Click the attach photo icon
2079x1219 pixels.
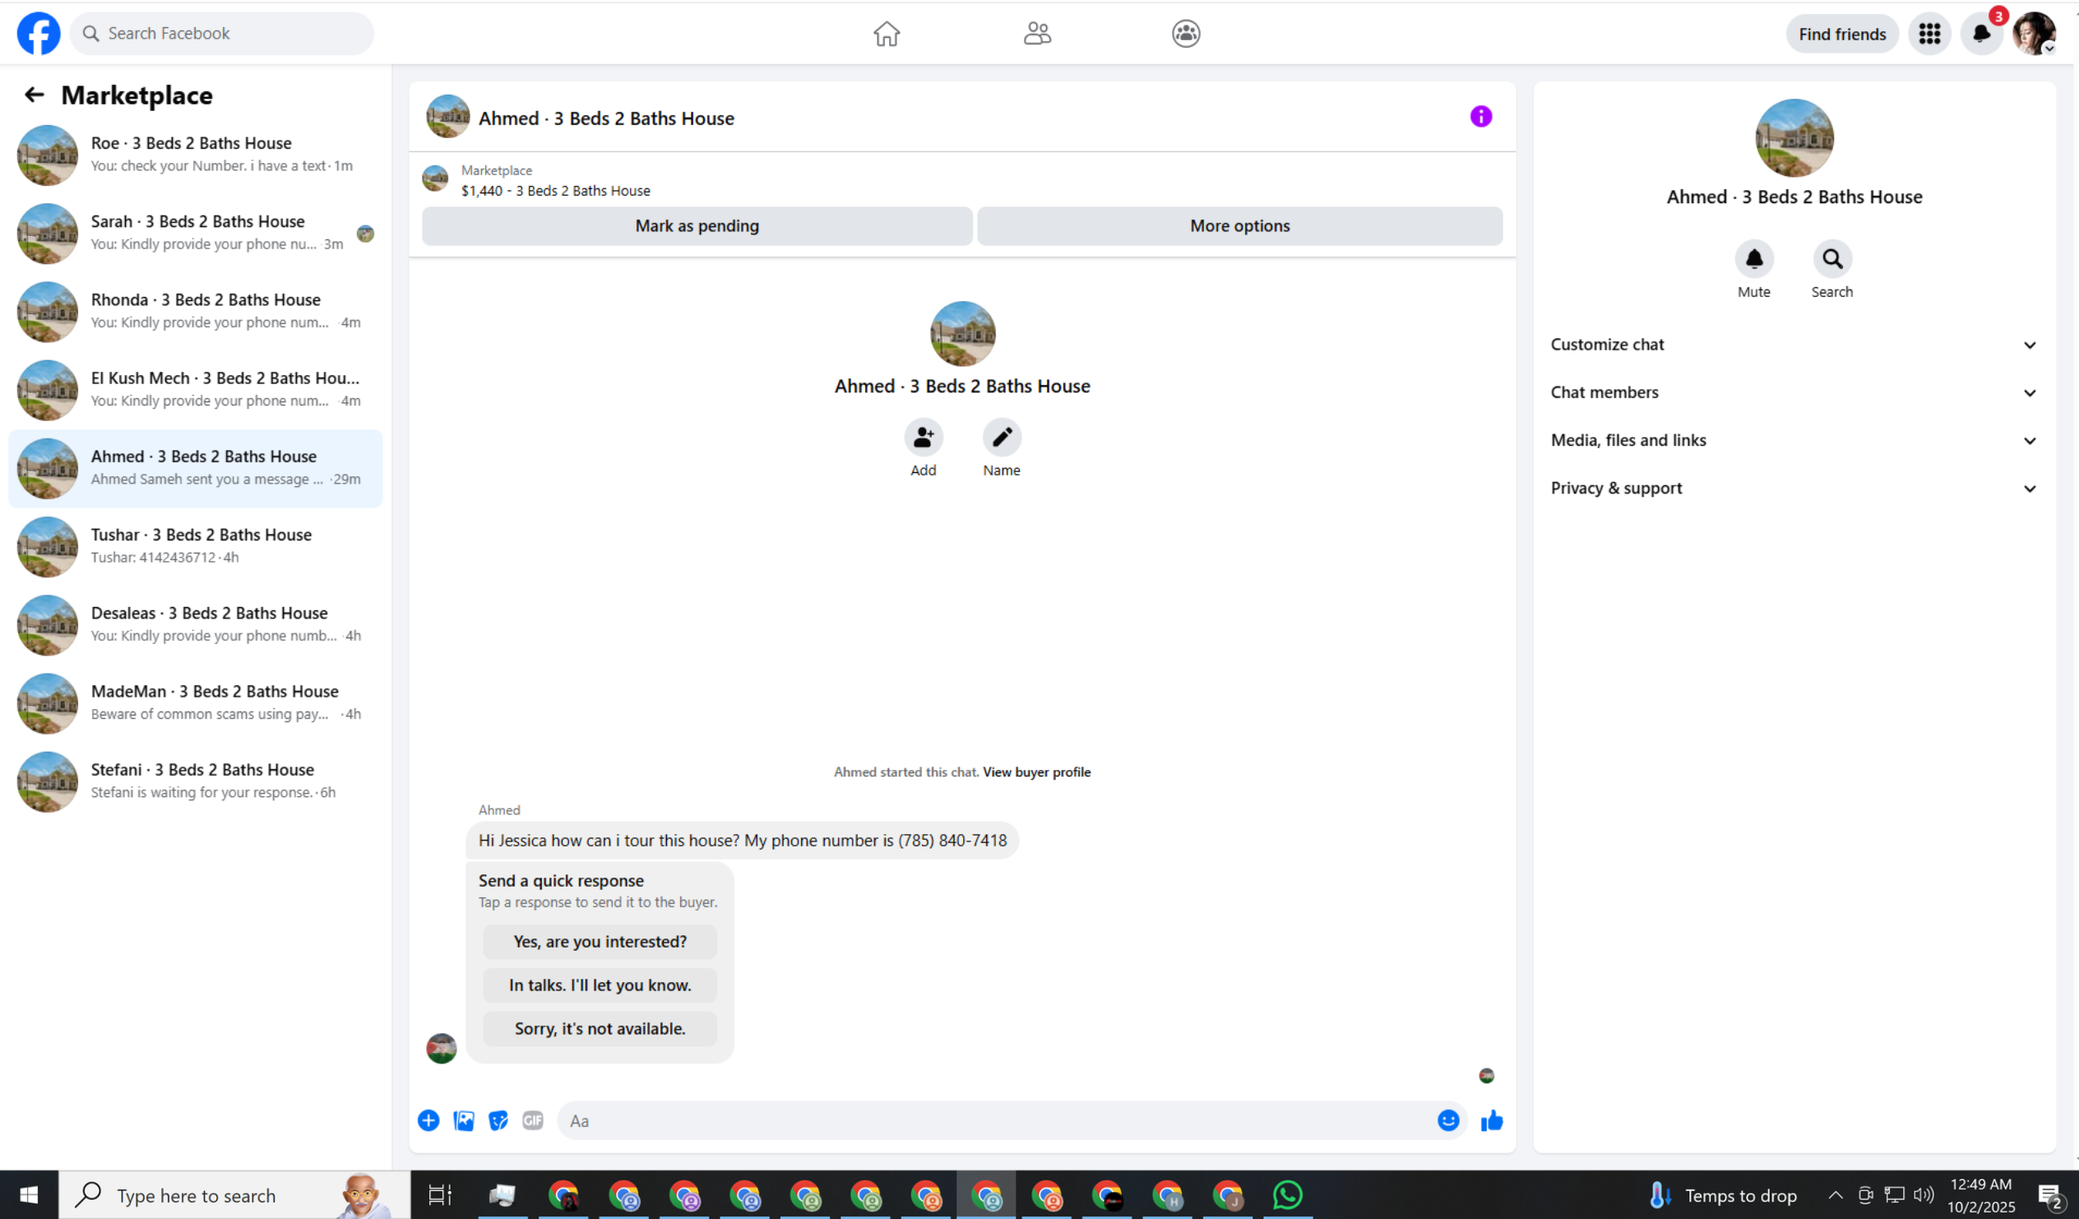click(464, 1120)
